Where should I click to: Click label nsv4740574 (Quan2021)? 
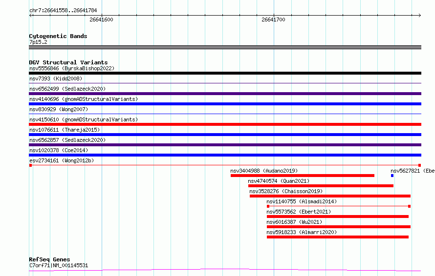click(x=279, y=181)
